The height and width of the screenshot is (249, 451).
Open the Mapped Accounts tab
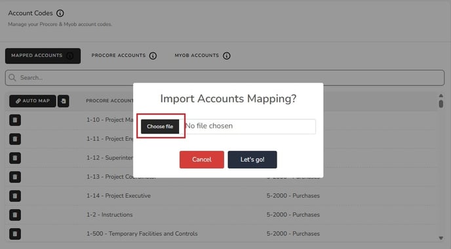click(x=43, y=56)
